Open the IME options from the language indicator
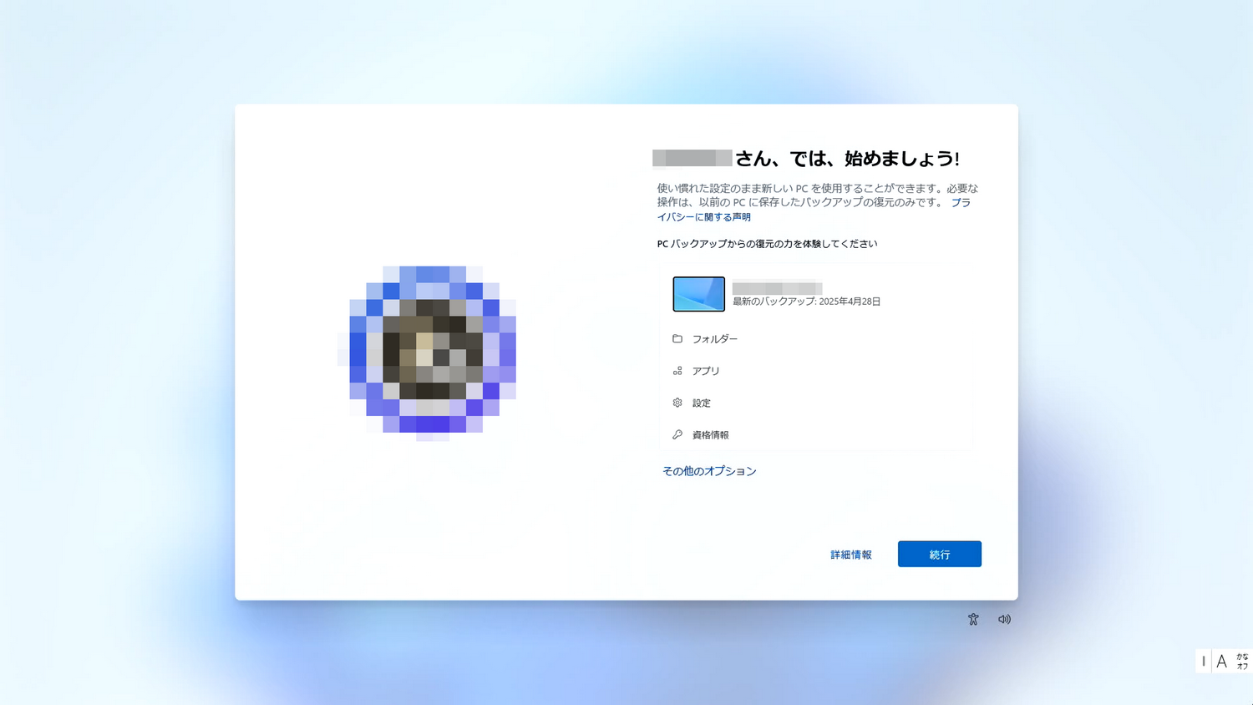Viewport: 1253px width, 705px height. tap(1221, 661)
